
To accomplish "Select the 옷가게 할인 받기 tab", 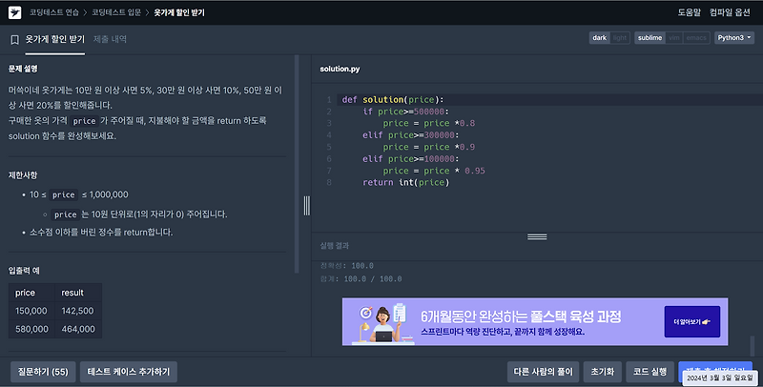I will 55,39.
